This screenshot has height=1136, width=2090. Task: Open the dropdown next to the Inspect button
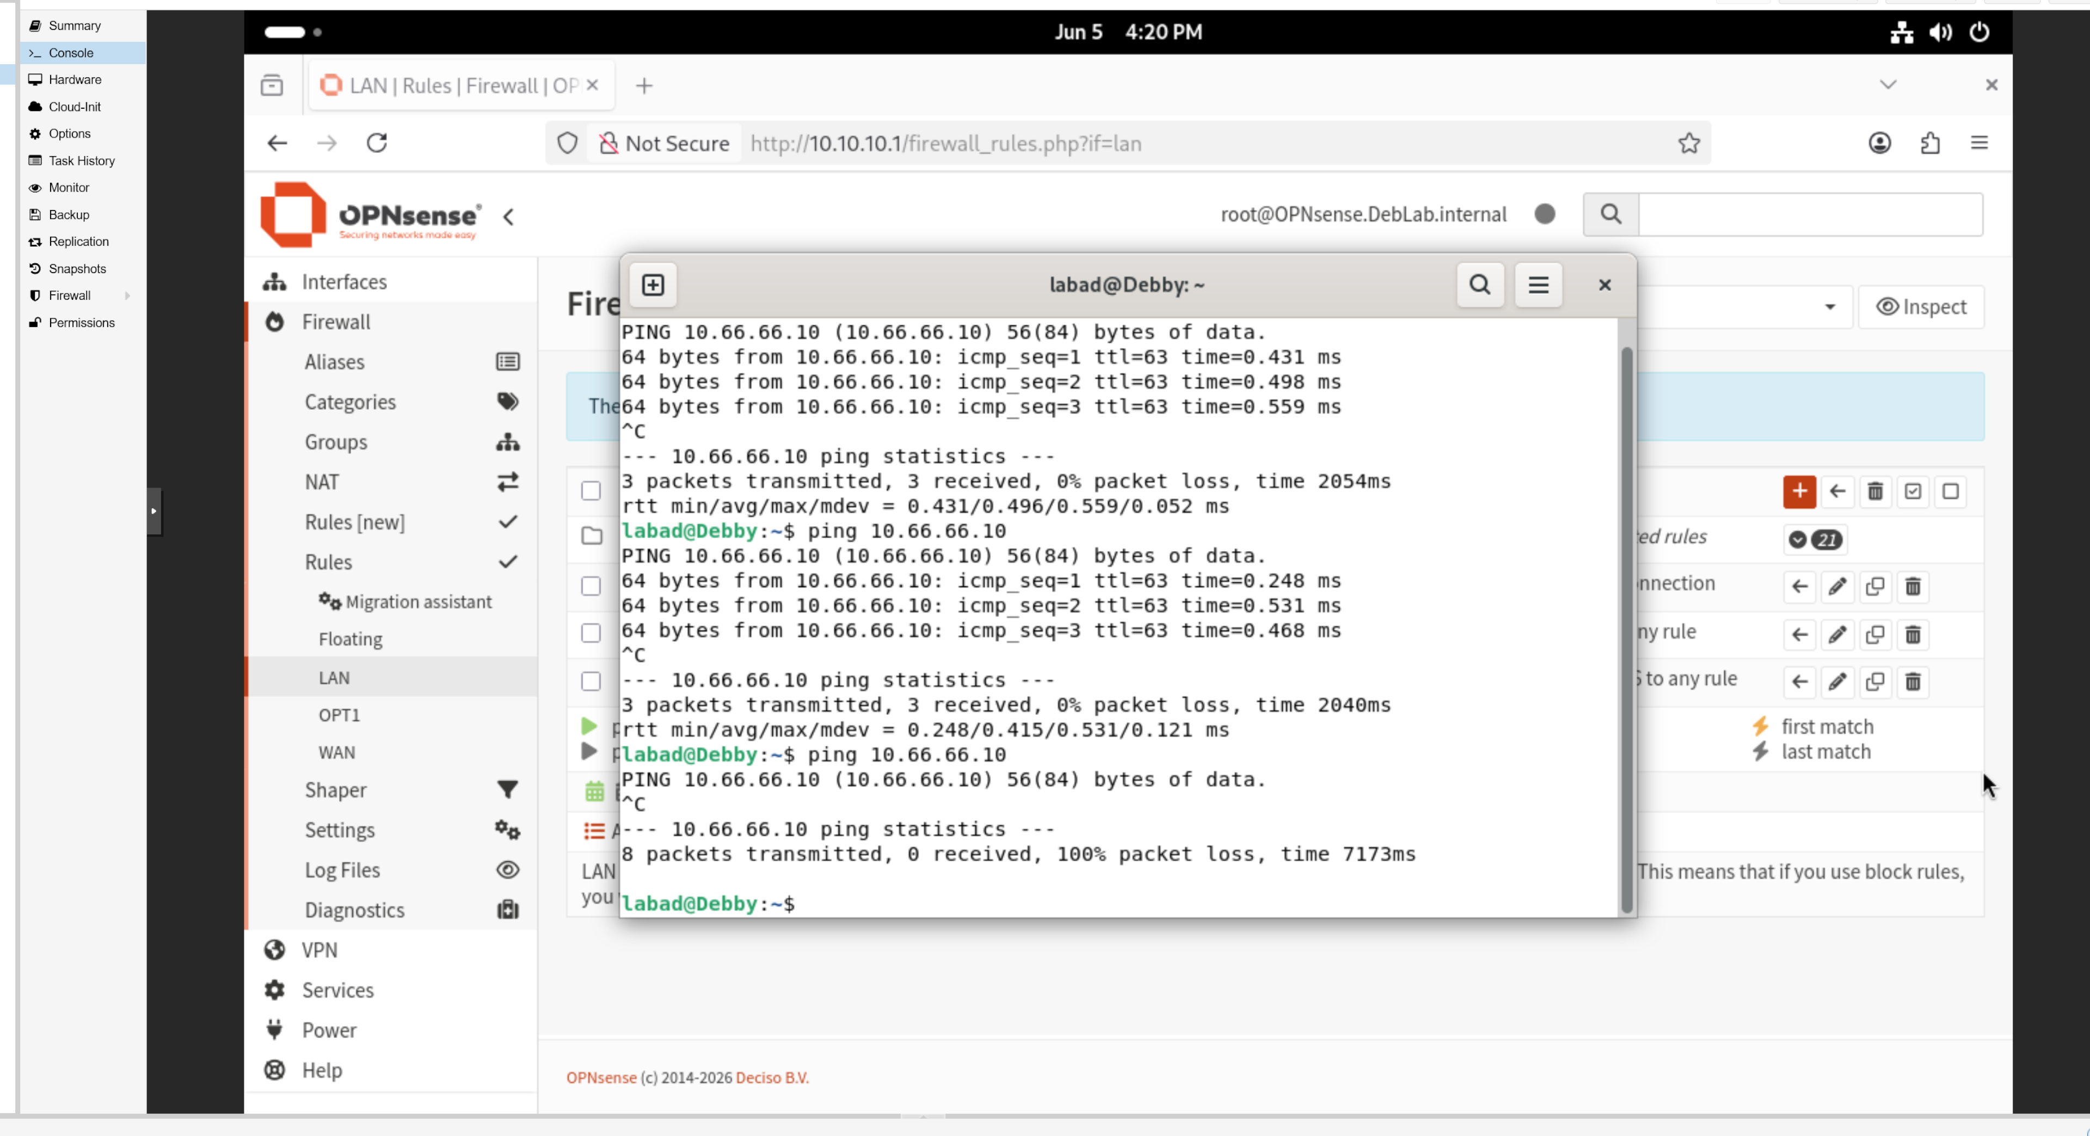click(1830, 307)
